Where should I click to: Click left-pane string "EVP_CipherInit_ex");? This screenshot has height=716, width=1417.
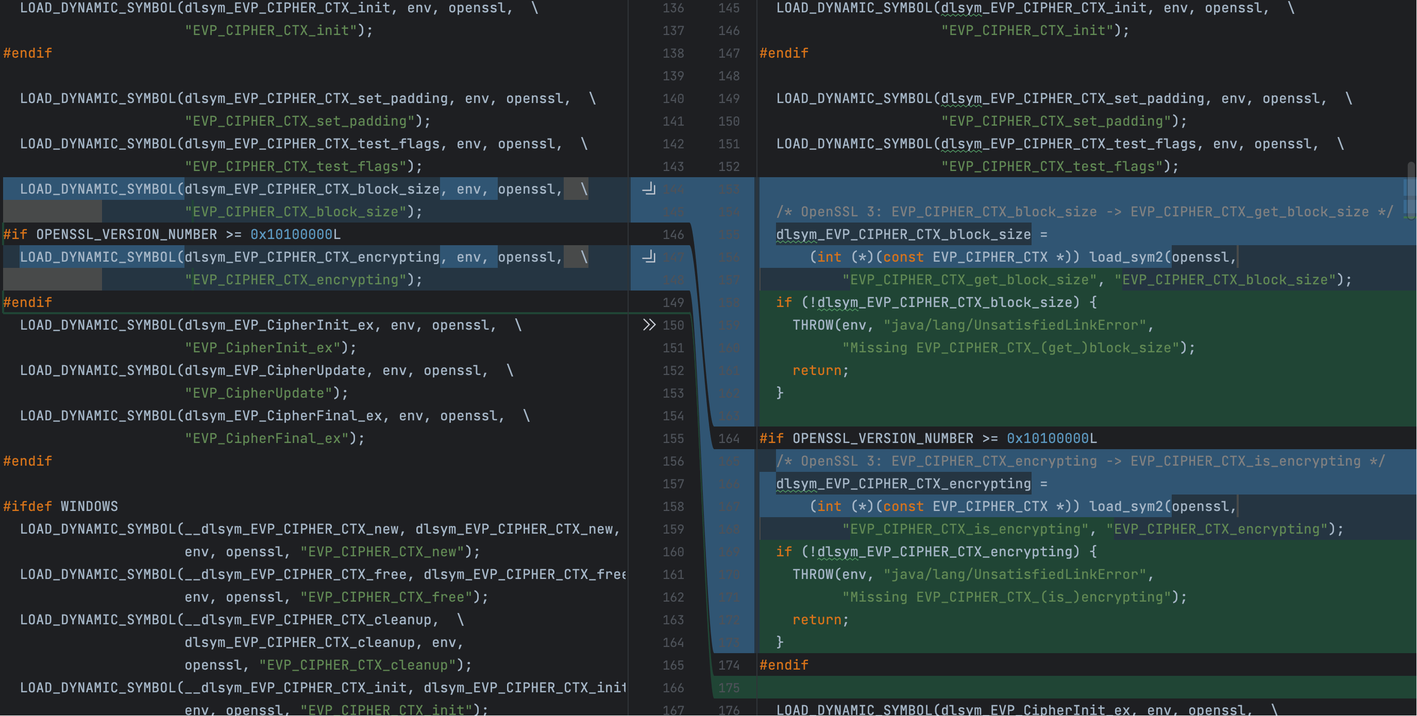tap(271, 348)
